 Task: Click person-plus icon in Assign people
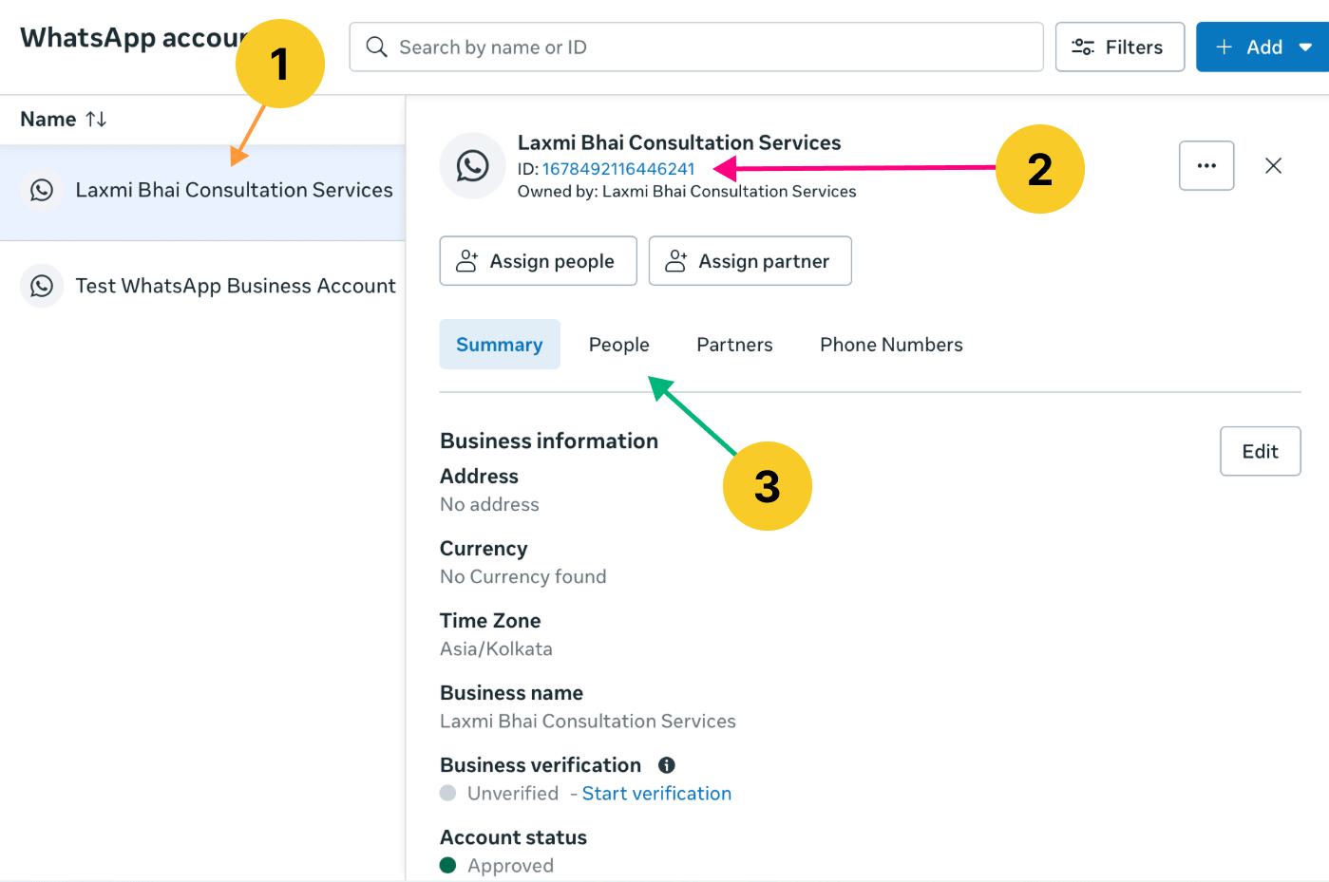[466, 261]
